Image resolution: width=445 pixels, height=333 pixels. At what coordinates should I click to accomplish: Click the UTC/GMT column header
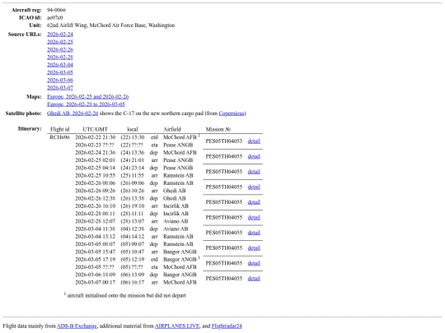click(95, 129)
